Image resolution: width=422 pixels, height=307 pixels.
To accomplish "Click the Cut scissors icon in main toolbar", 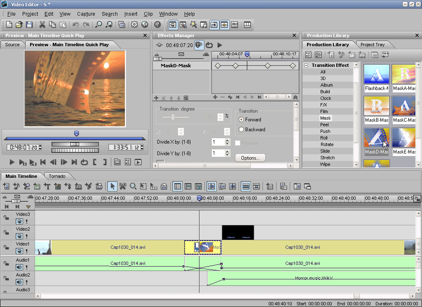I will coord(42,25).
